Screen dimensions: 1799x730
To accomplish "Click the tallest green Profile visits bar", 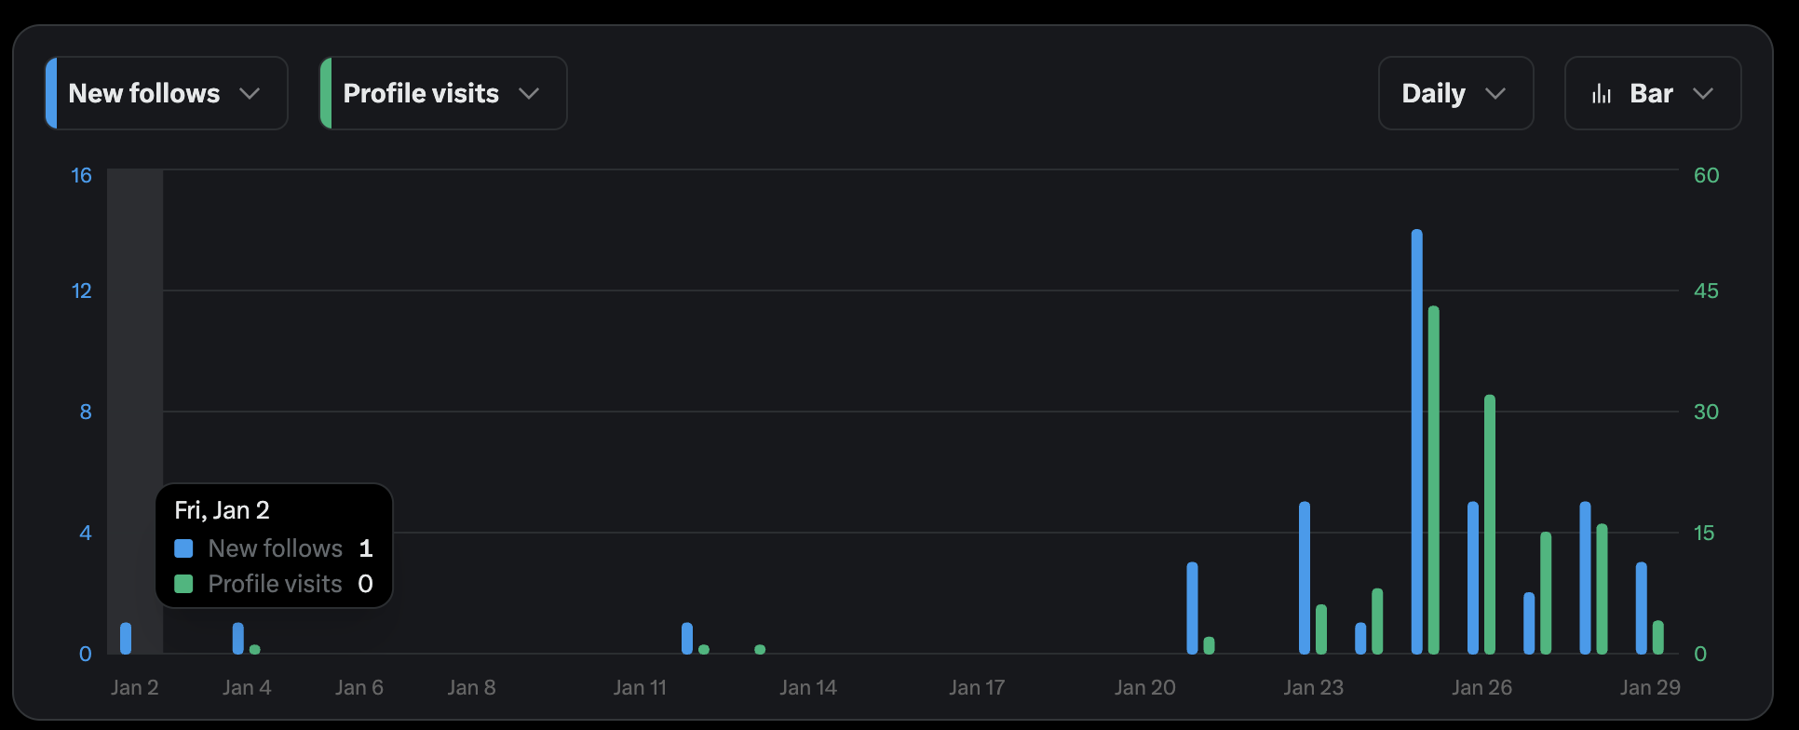I will coord(1433,480).
